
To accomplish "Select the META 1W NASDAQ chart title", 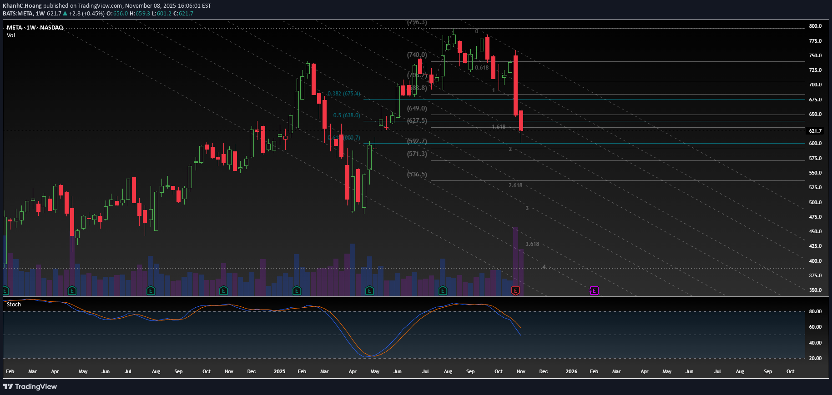I will point(35,28).
